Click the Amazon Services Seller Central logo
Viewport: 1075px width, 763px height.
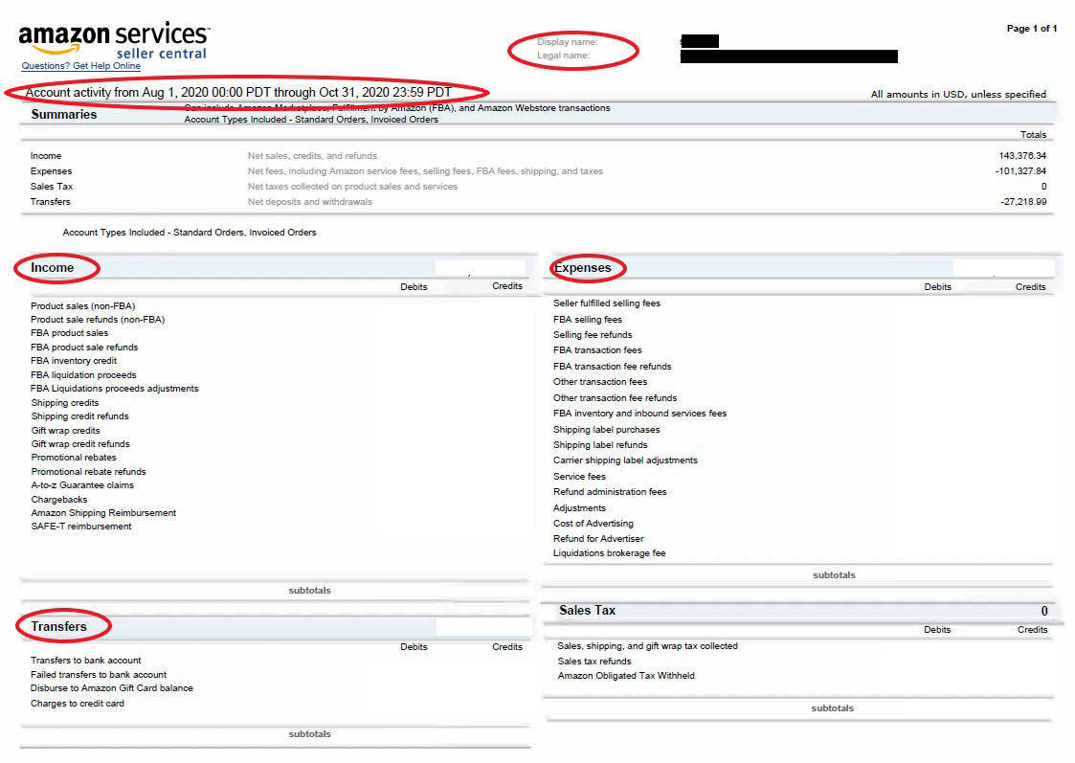click(x=114, y=41)
